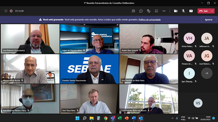218x122 pixels.
Task: Open the More actions ellipsis menu
Action: coord(164,11)
